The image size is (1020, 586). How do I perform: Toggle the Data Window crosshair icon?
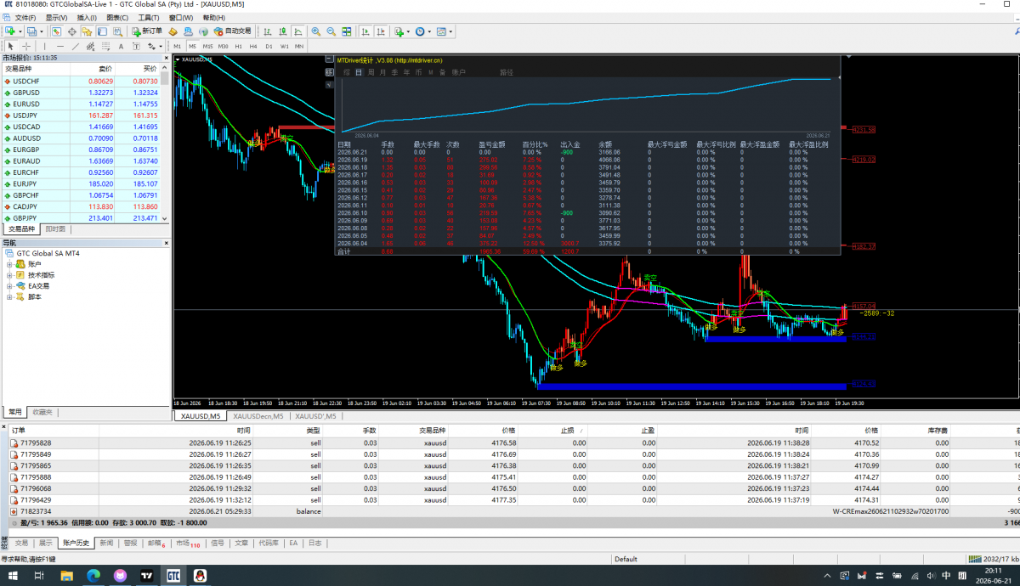click(x=72, y=31)
